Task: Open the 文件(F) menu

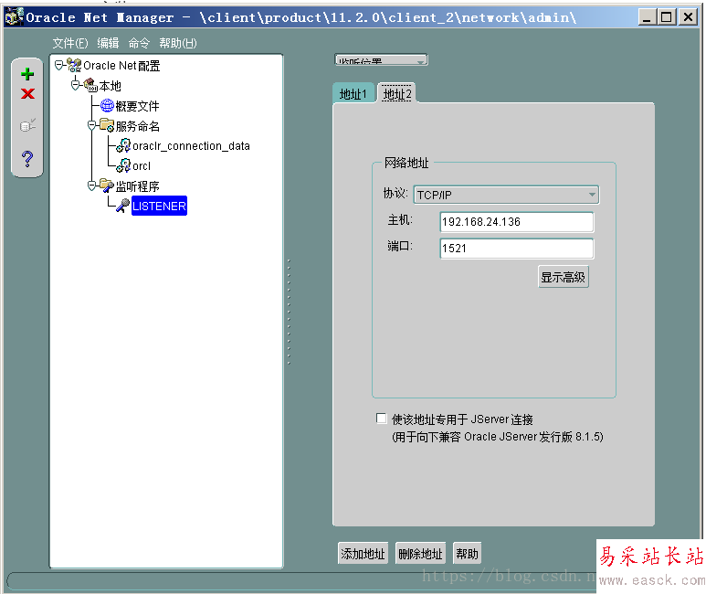Action: pos(70,43)
